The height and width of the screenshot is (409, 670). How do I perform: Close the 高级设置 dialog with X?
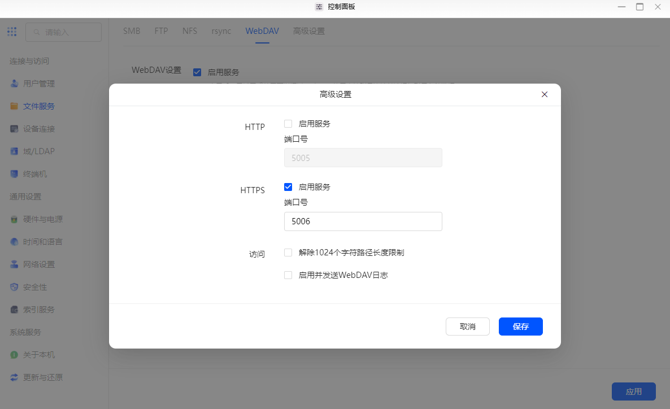pyautogui.click(x=545, y=94)
